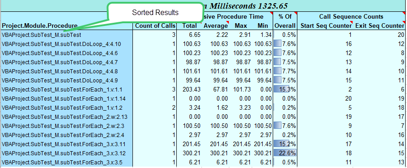The height and width of the screenshot is (168, 407).
Task: Select the Count of Calls header cell
Action: coord(155,25)
